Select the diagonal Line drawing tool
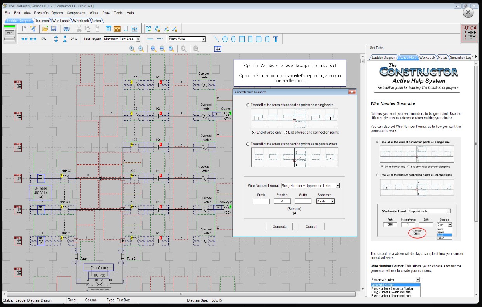 216,39
